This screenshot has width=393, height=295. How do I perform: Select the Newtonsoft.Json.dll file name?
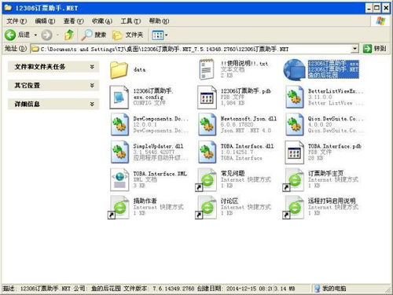(x=248, y=118)
